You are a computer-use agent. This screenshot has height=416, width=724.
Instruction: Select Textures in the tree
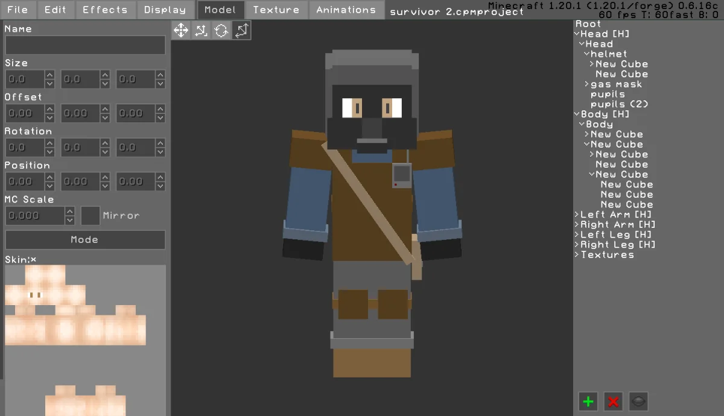click(607, 255)
